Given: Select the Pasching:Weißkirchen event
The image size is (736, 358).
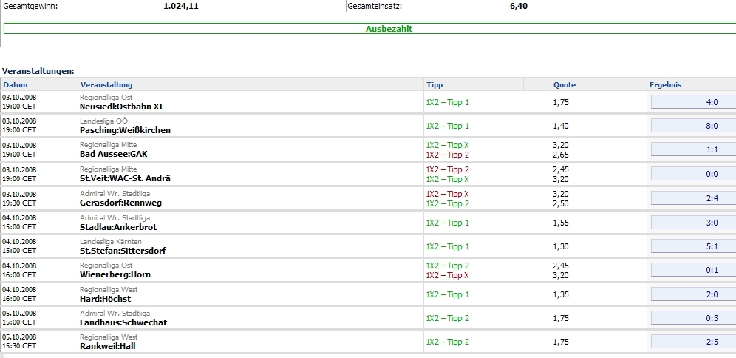Looking at the screenshot, I should (x=126, y=130).
